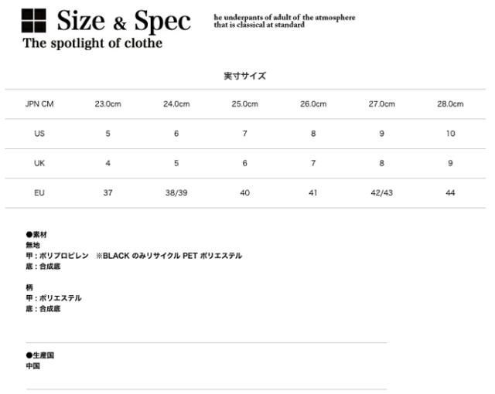The image size is (495, 394).
Task: Click the BLACK recycled PET polyester note
Action: [169, 256]
